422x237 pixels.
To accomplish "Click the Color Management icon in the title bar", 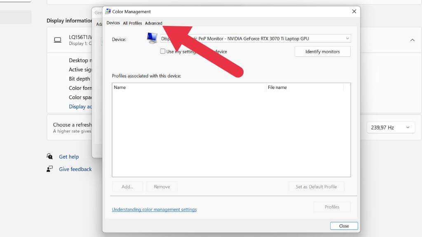I will pyautogui.click(x=108, y=12).
